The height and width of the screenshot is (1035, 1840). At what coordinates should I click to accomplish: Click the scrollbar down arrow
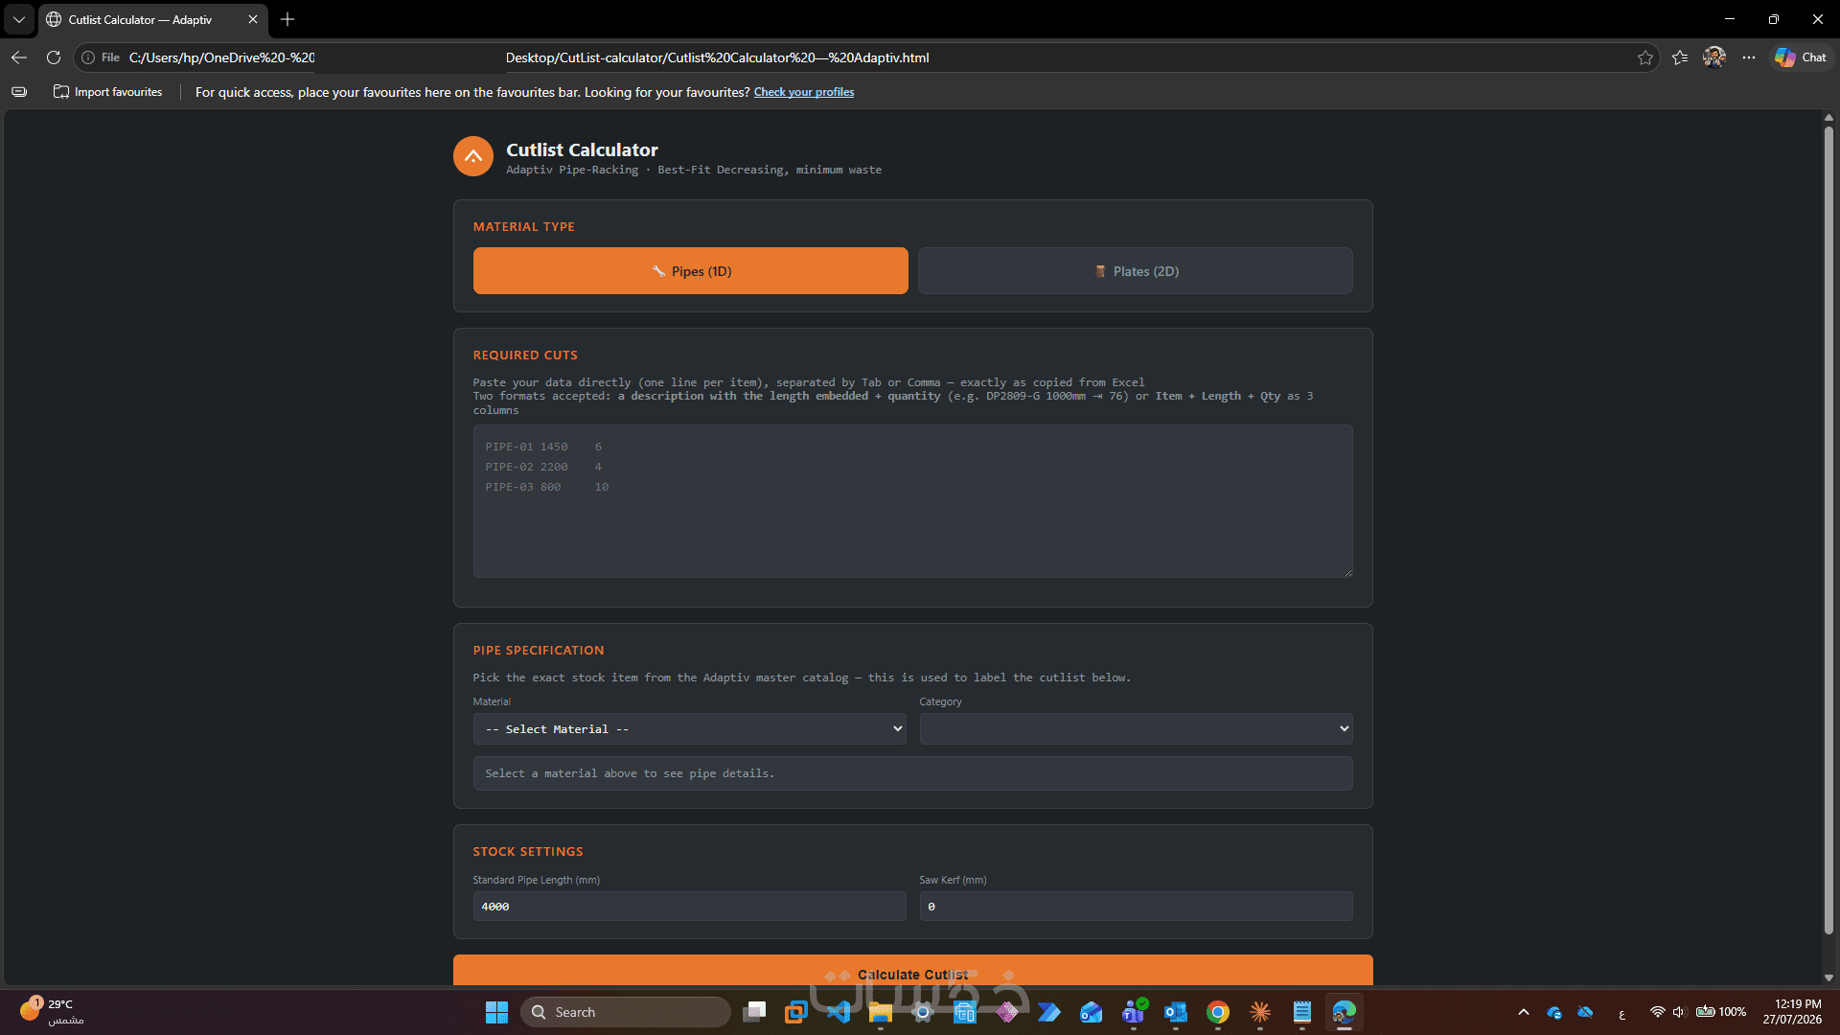click(1828, 978)
